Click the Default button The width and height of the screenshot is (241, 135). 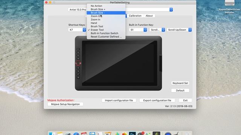180,90
